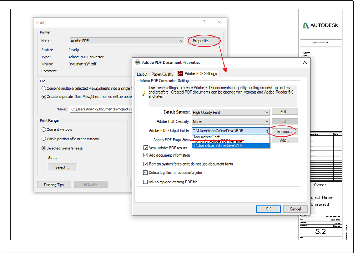
Task: Select C:\Users\toan7\OneDrive\PDF list entry
Action: click(x=231, y=145)
